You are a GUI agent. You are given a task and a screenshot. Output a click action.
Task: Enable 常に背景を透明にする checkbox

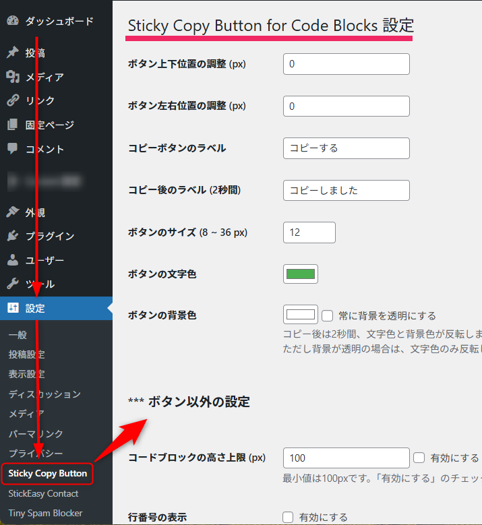tap(328, 315)
